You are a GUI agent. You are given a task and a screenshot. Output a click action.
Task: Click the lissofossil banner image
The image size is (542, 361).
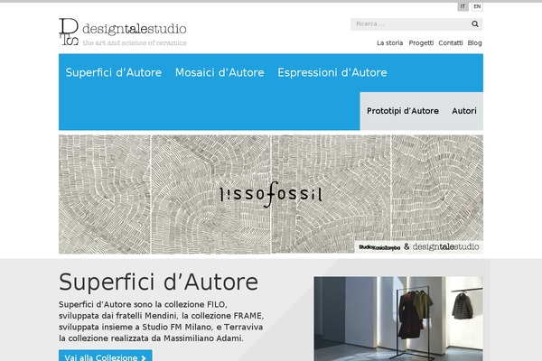coord(271,194)
